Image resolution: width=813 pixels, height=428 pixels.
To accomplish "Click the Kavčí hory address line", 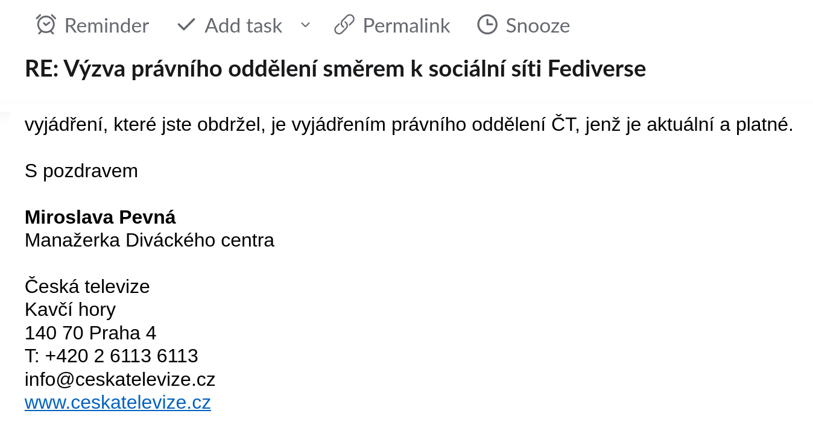I will [x=70, y=309].
